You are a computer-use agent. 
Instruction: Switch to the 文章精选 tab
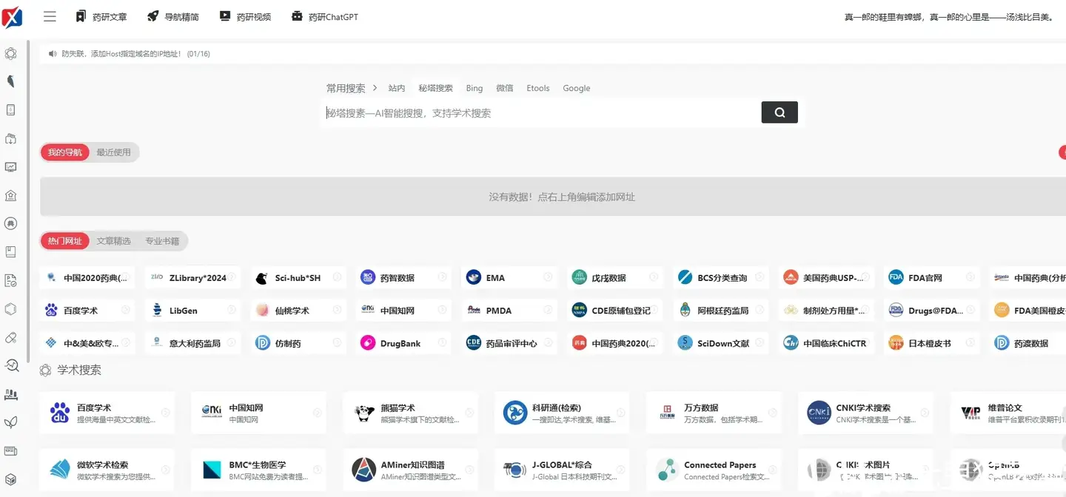[113, 241]
